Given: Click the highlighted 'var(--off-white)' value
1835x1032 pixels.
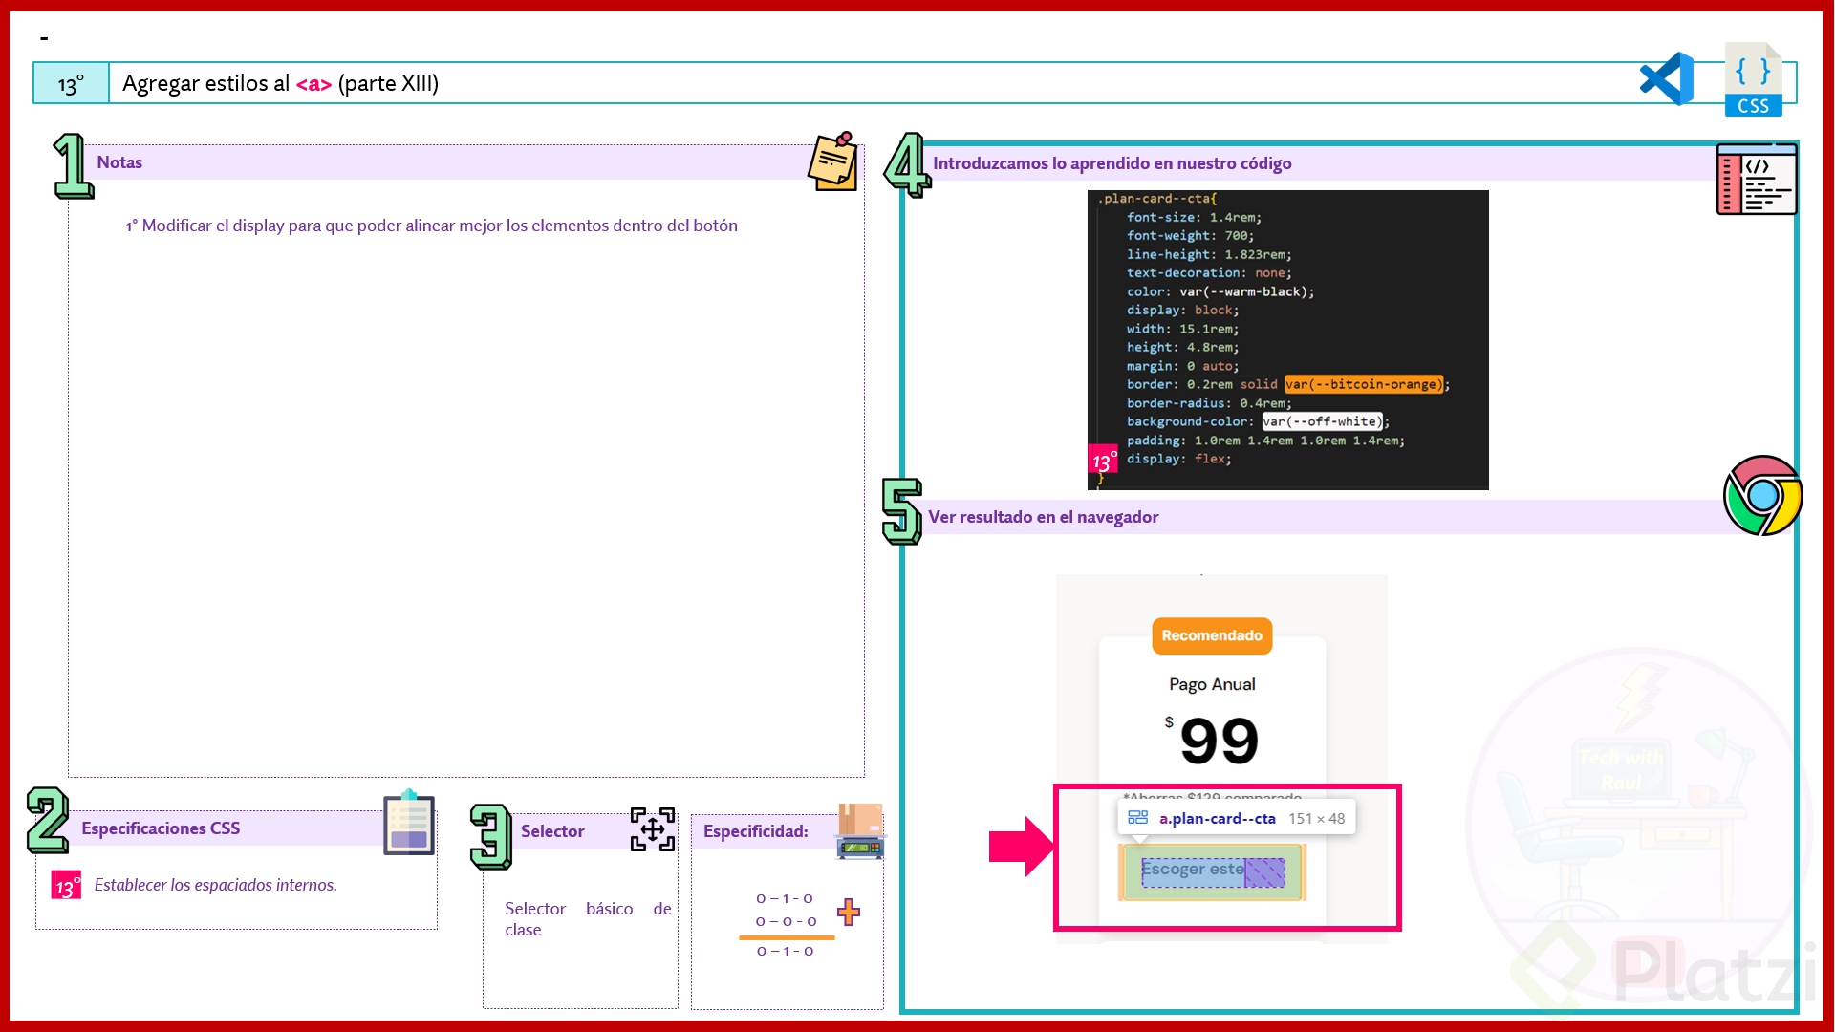Looking at the screenshot, I should (x=1323, y=421).
